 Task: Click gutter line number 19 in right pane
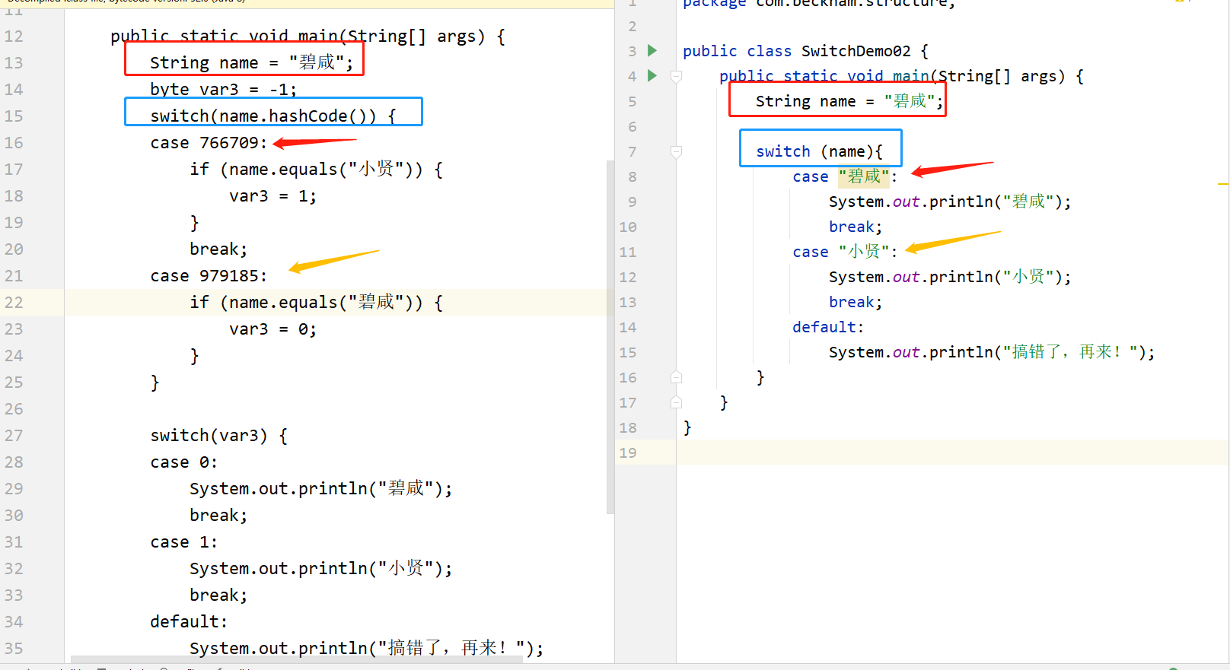[x=628, y=452]
